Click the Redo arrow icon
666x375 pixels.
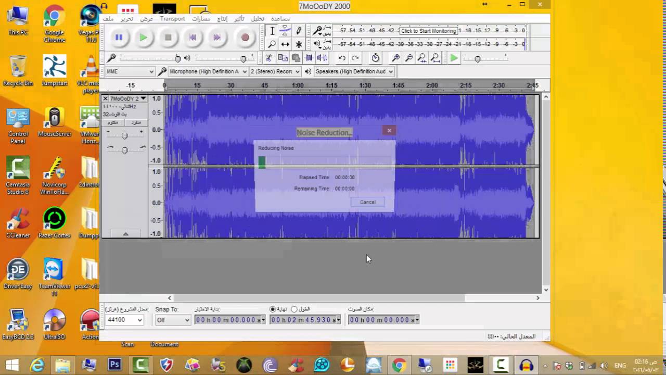(355, 58)
